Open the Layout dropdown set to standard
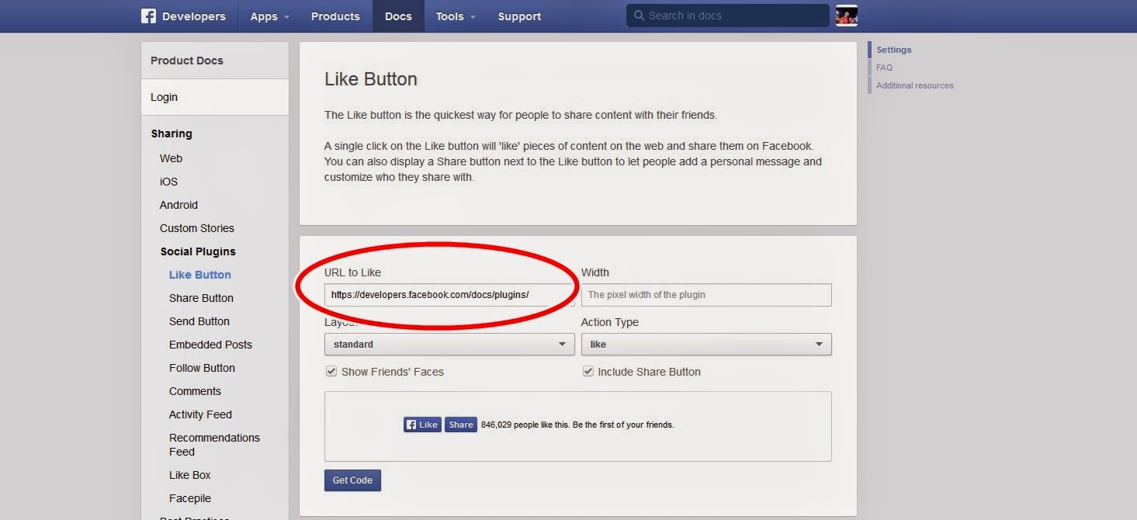Image resolution: width=1137 pixels, height=520 pixels. click(x=449, y=345)
